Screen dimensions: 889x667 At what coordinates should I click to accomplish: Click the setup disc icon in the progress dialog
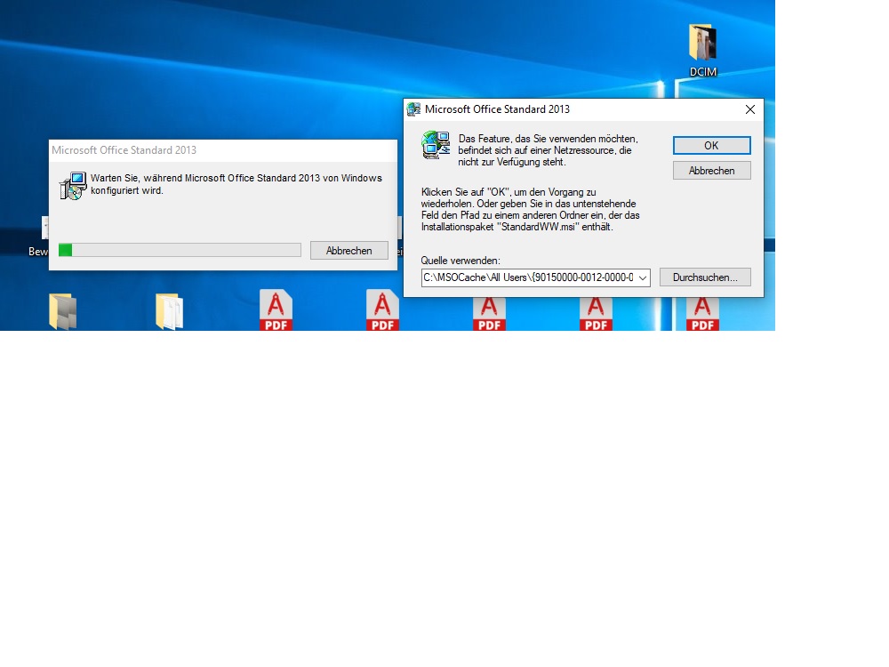[73, 186]
